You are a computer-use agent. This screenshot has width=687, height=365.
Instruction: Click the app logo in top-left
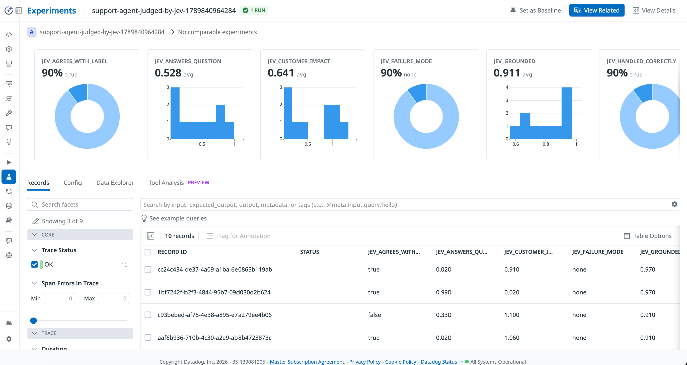(x=9, y=10)
